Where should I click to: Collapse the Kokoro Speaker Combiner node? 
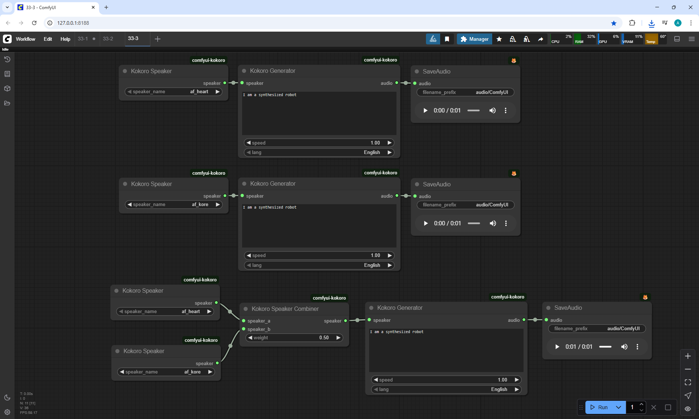pos(245,309)
